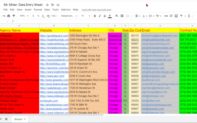Click the move-to-folder icon beside the title

click(x=52, y=5)
